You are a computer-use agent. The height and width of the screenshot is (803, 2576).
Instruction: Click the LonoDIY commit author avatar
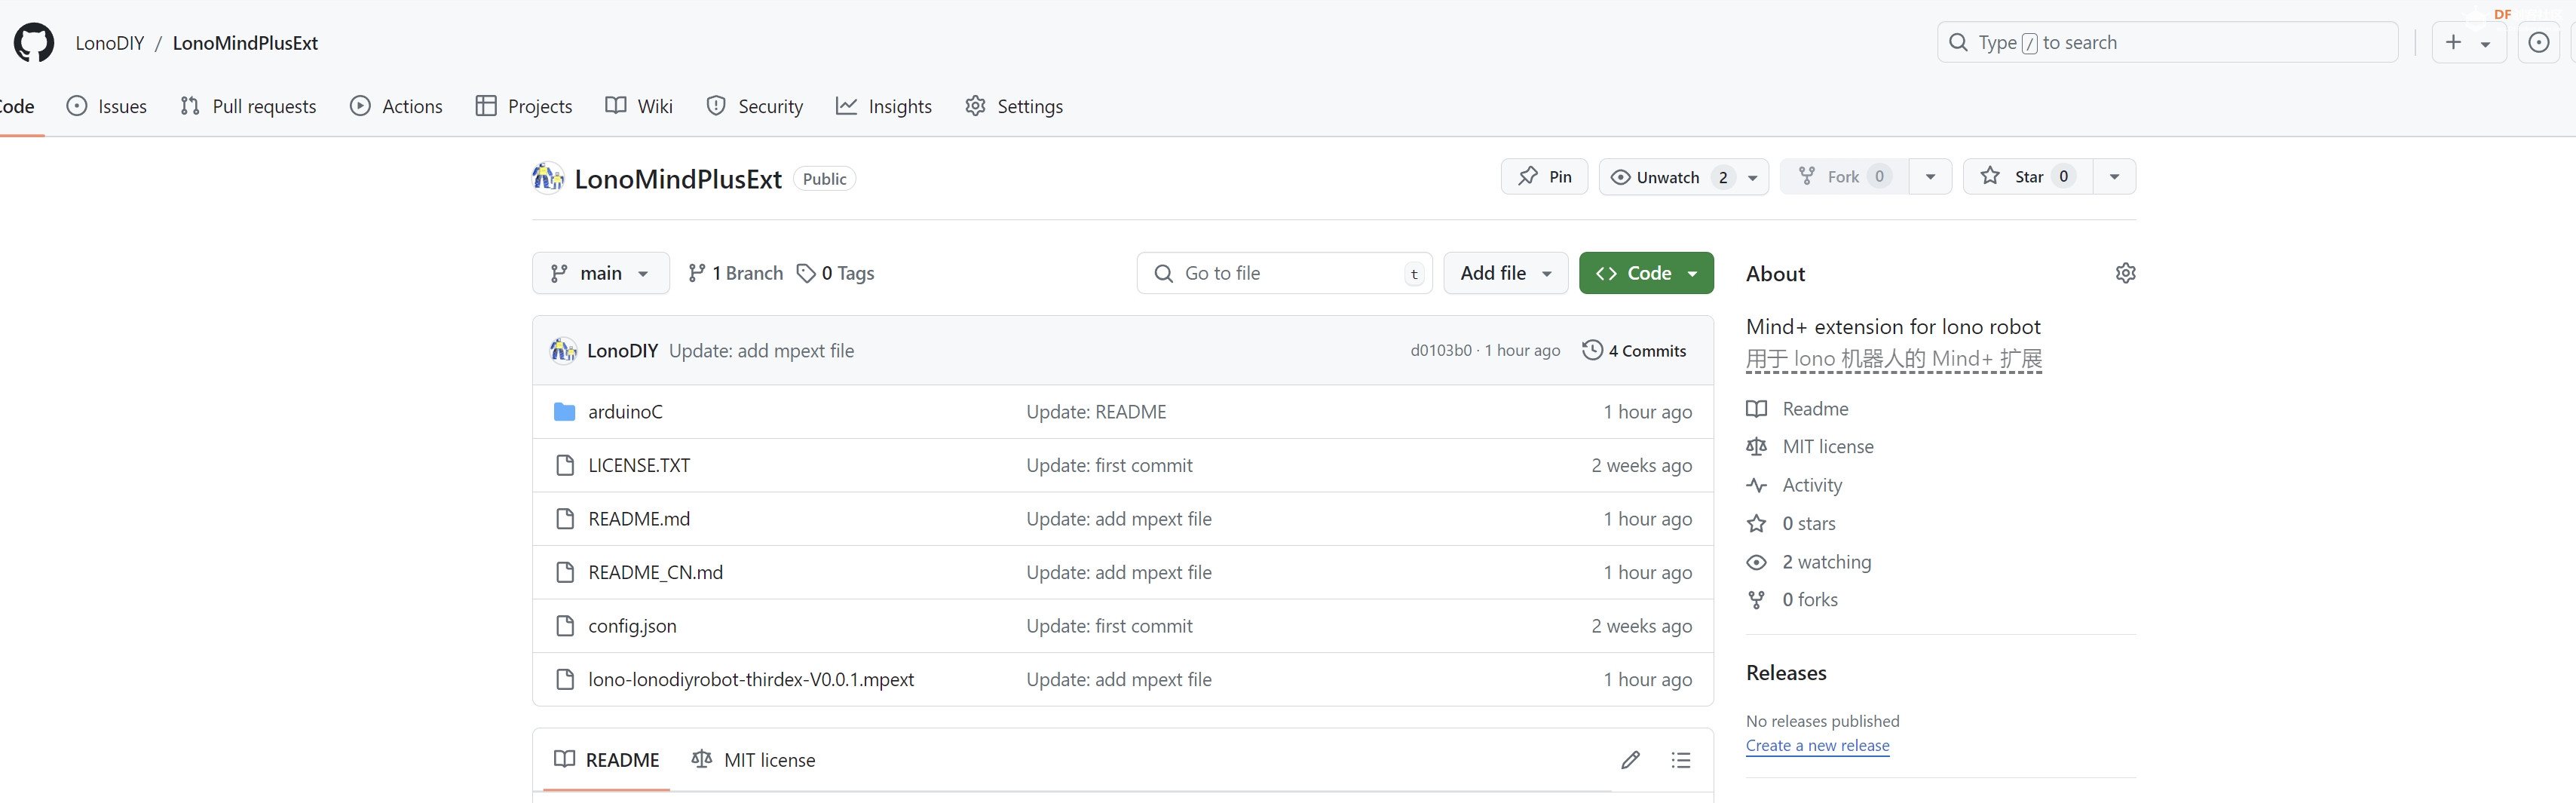(564, 351)
